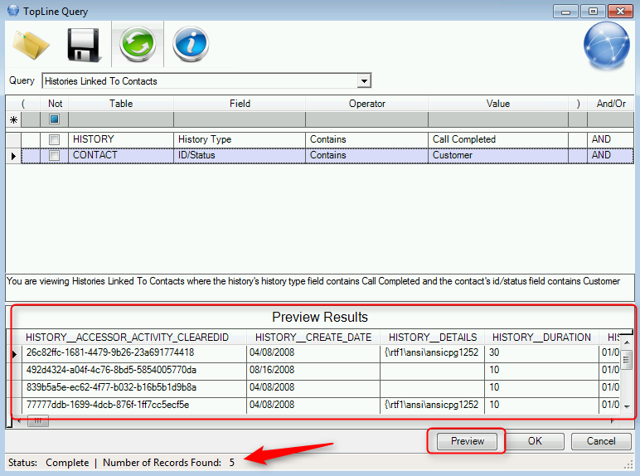Click the TopLine Query title bar icon

13,11
